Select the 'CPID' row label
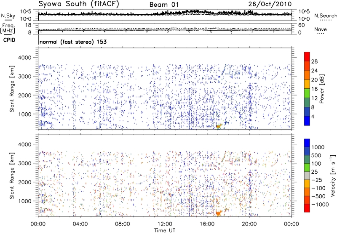The height and width of the screenshot is (233, 337). pos(9,40)
